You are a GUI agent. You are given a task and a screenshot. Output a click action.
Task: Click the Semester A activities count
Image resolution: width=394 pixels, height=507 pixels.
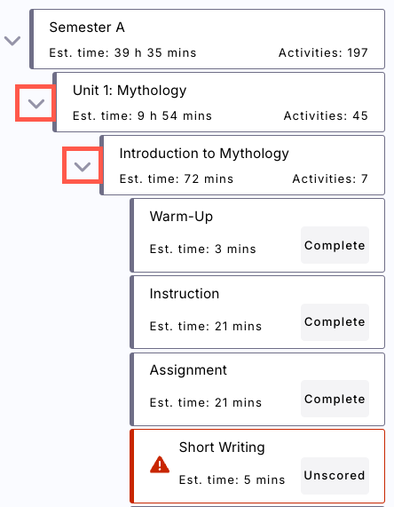click(x=323, y=52)
